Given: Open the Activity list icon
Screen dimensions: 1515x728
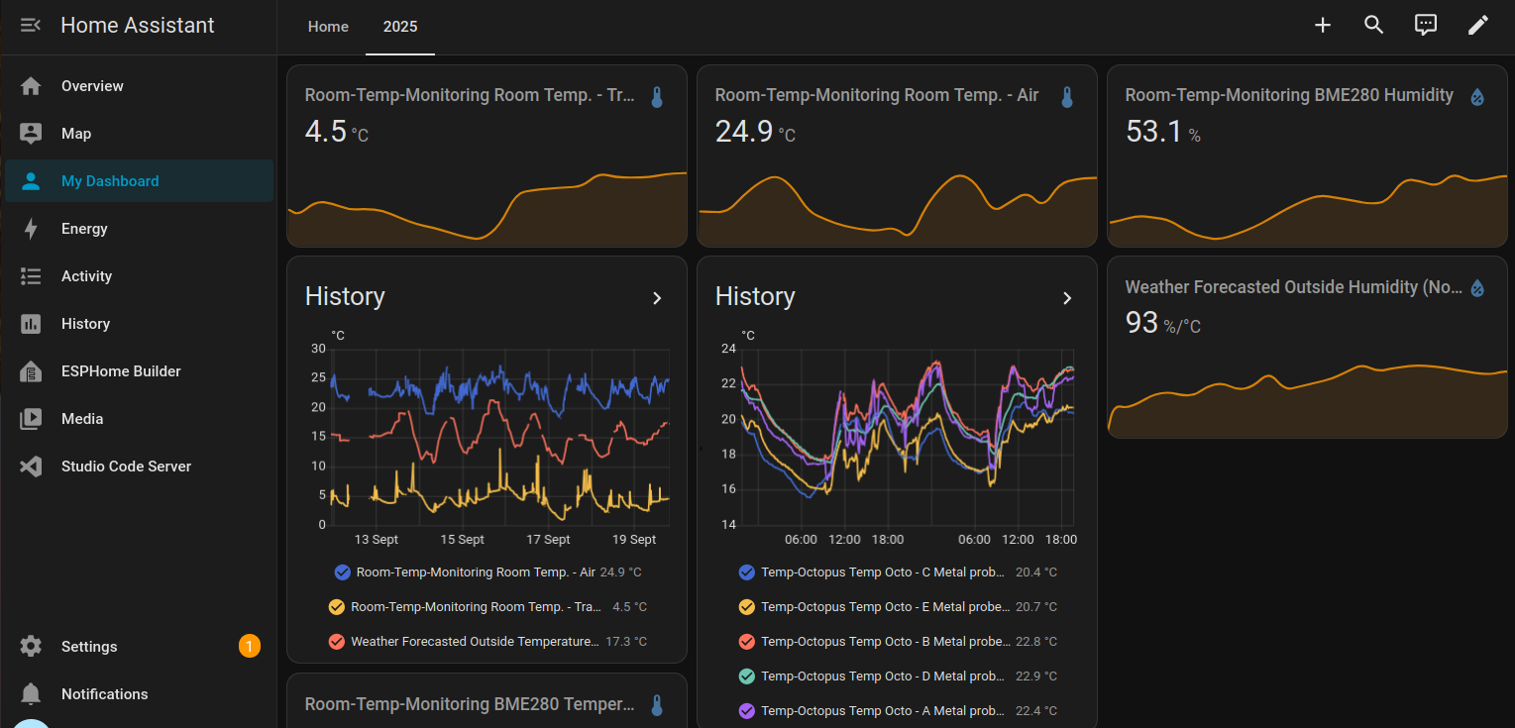Looking at the screenshot, I should coord(31,276).
